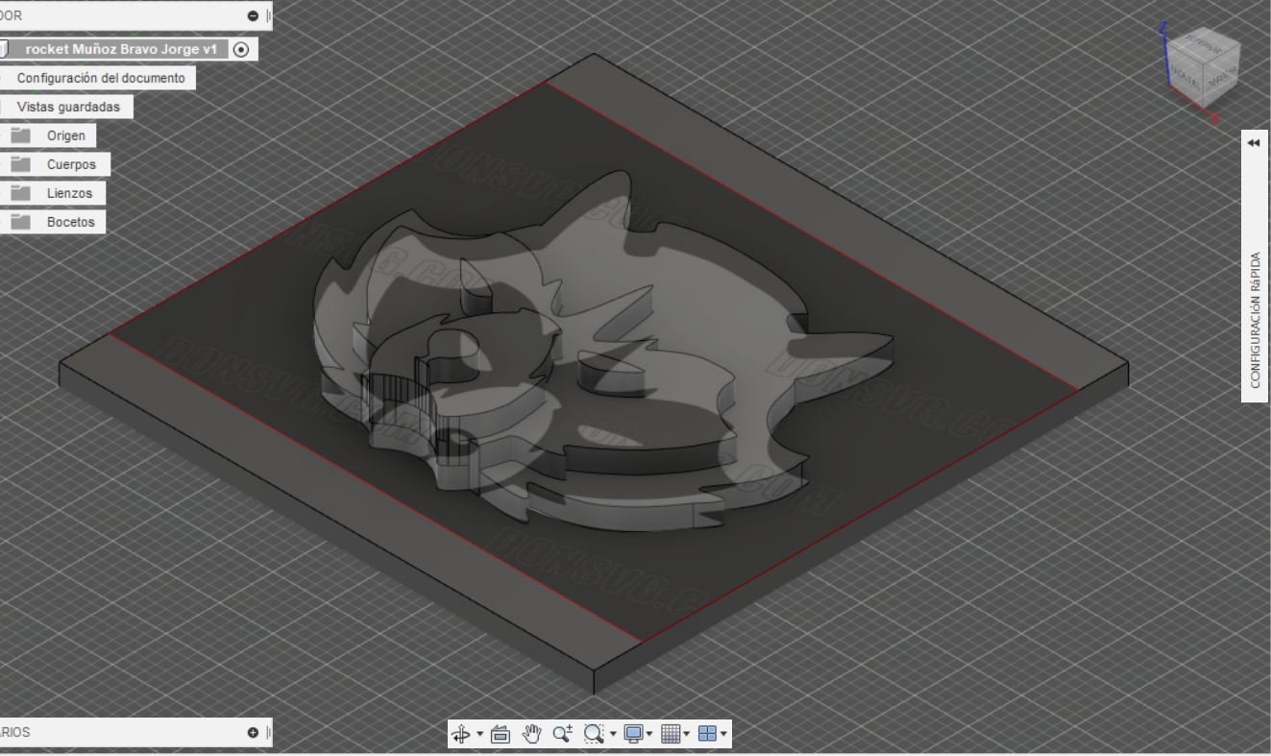Click the Cuerpos folder icon

point(21,164)
